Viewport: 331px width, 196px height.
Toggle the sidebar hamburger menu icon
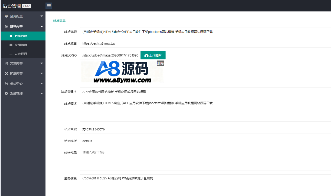tap(49, 6)
